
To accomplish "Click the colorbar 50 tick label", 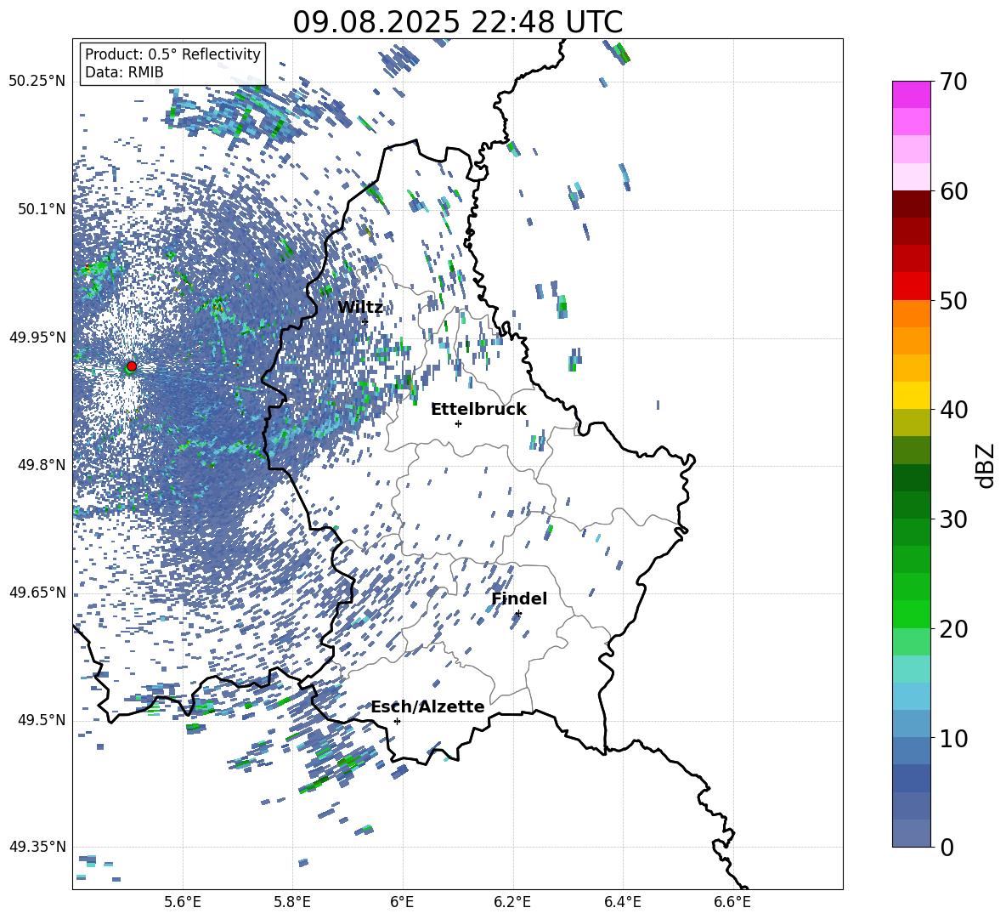I will tap(953, 300).
